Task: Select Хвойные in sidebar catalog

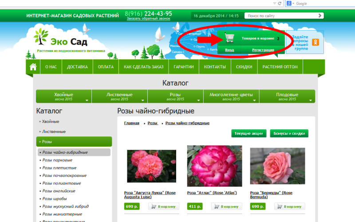Action: pos(51,121)
